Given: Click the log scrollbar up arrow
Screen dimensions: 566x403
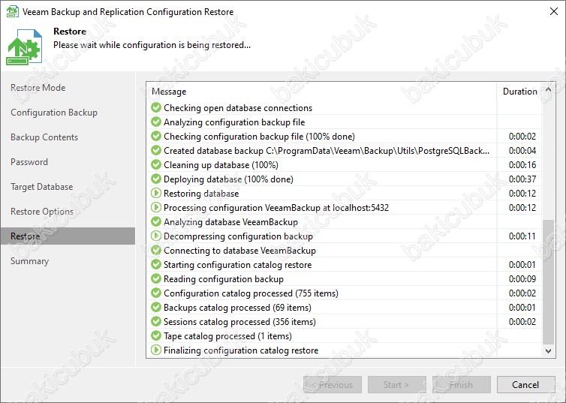Looking at the screenshot, I should 548,89.
